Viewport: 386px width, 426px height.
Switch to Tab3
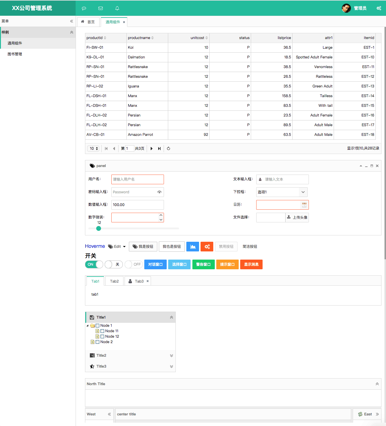[x=138, y=281]
